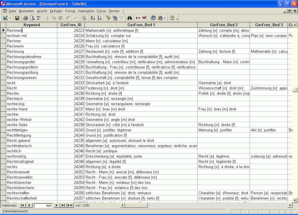Open the Extras menu
This screenshot has width=298, height=215.
pos(102,11)
